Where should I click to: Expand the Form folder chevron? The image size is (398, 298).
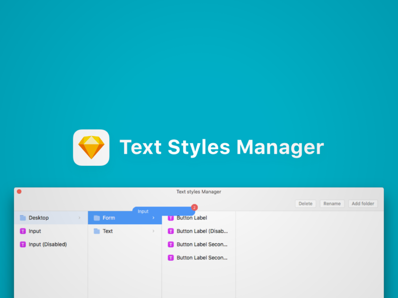(153, 218)
